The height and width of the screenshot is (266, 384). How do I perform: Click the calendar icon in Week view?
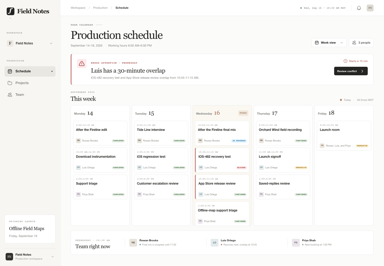coord(317,43)
